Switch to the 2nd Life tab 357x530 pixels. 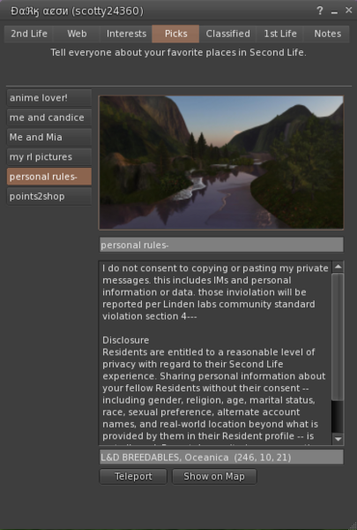tap(29, 34)
